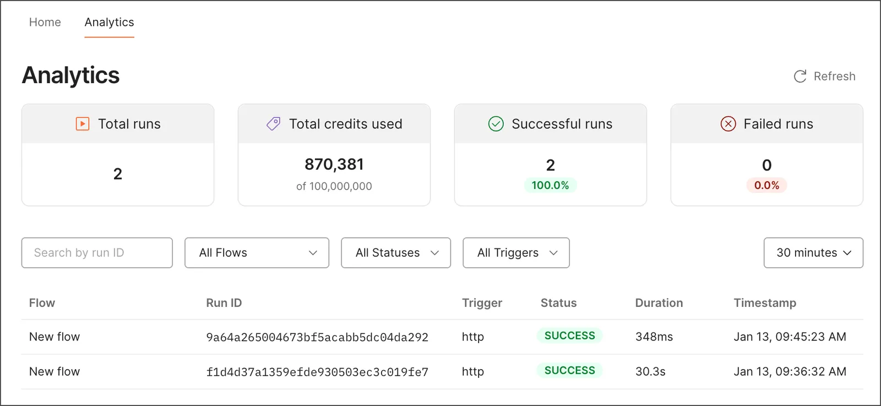Click the Status column header

[558, 303]
